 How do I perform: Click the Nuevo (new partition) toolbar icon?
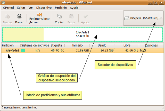tap(7, 16)
